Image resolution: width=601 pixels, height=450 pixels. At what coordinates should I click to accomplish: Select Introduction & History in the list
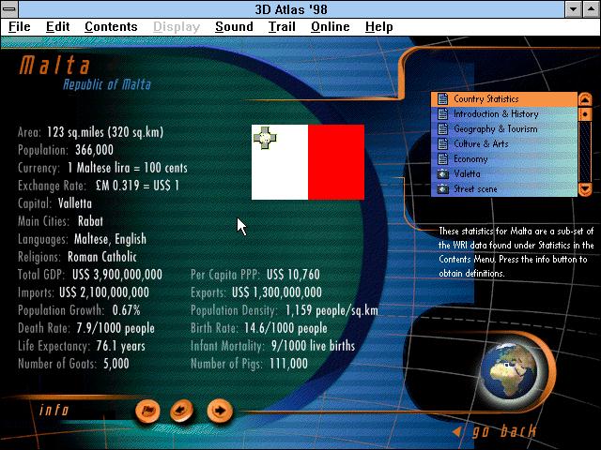pos(504,114)
